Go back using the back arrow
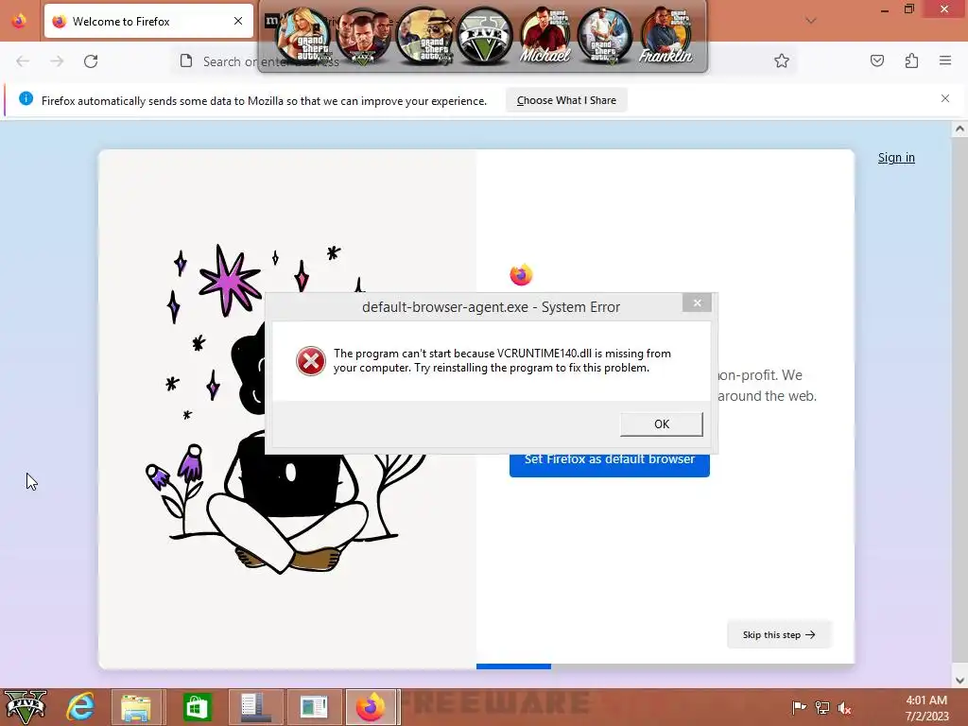Viewport: 968px width, 726px height. (23, 61)
